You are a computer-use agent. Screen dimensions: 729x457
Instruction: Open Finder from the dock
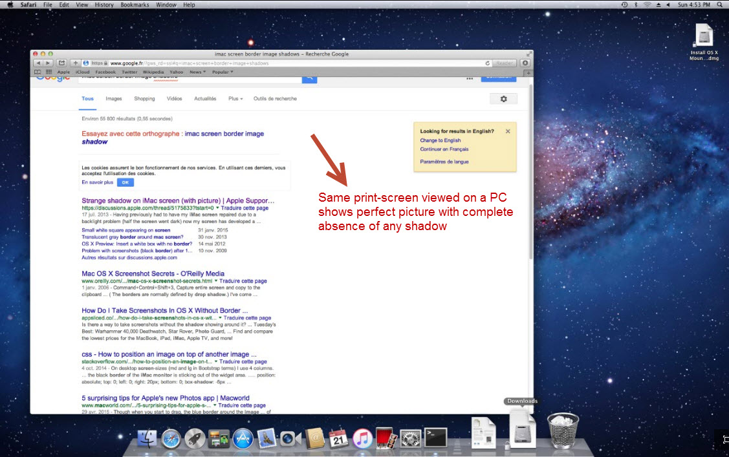pos(147,438)
